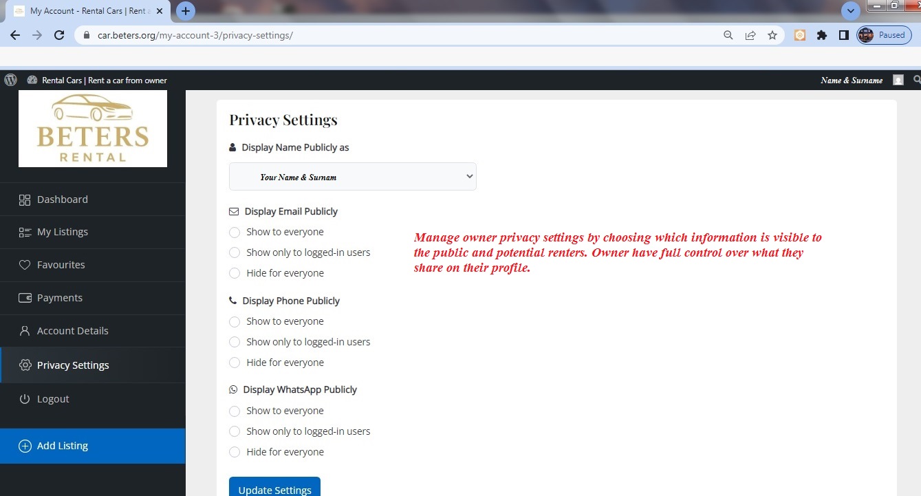Image resolution: width=921 pixels, height=496 pixels.
Task: Click the admin bar search icon
Action: click(x=915, y=80)
